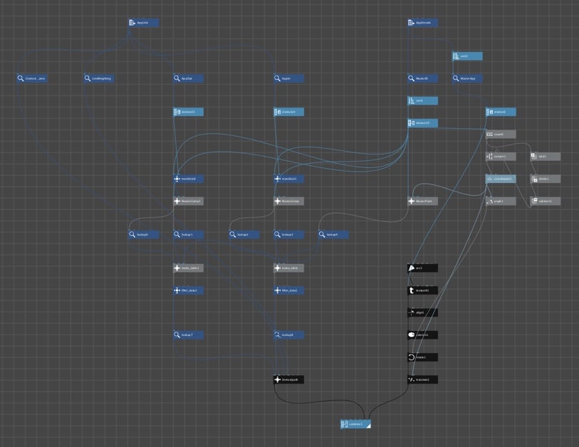Select the align1 node

[x=423, y=312]
